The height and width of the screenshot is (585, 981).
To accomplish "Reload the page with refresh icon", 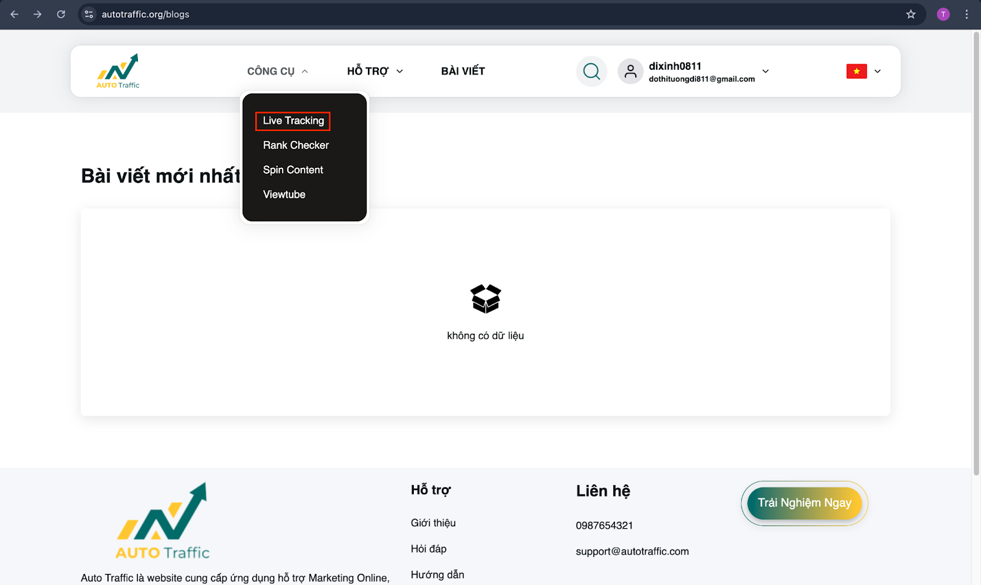I will (x=61, y=14).
